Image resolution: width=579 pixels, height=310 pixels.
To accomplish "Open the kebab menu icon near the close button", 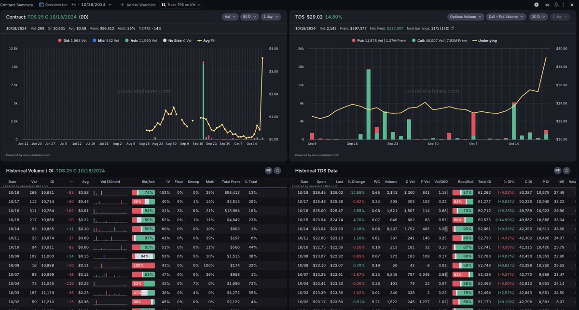I will [x=563, y=4].
